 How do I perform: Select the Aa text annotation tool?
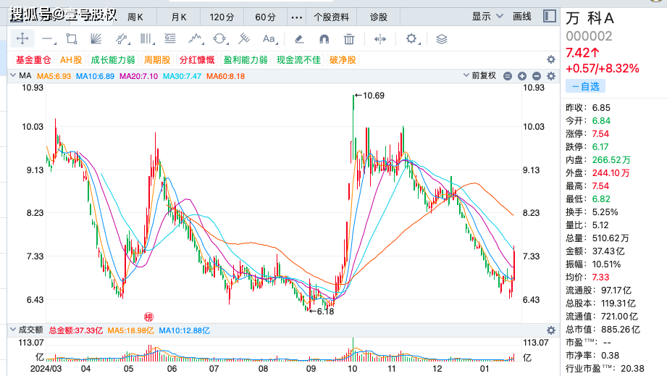point(269,39)
